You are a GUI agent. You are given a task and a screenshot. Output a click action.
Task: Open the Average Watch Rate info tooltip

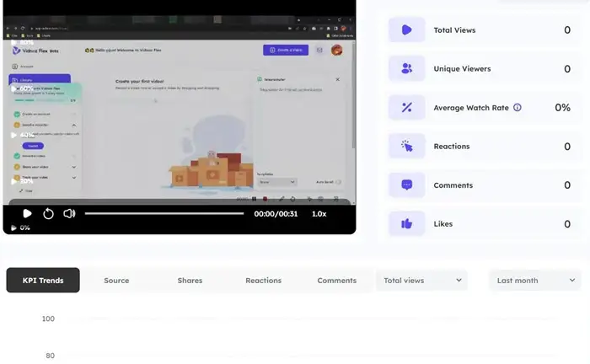click(x=518, y=108)
